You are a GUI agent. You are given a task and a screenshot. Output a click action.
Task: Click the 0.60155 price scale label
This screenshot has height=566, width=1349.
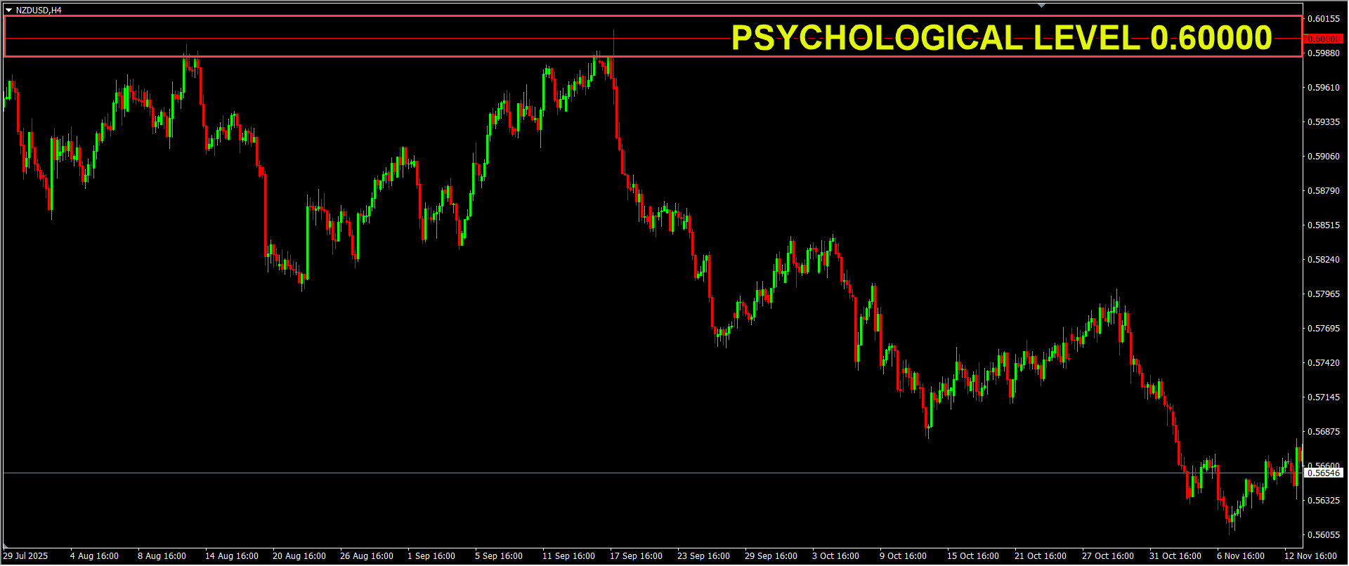1323,19
